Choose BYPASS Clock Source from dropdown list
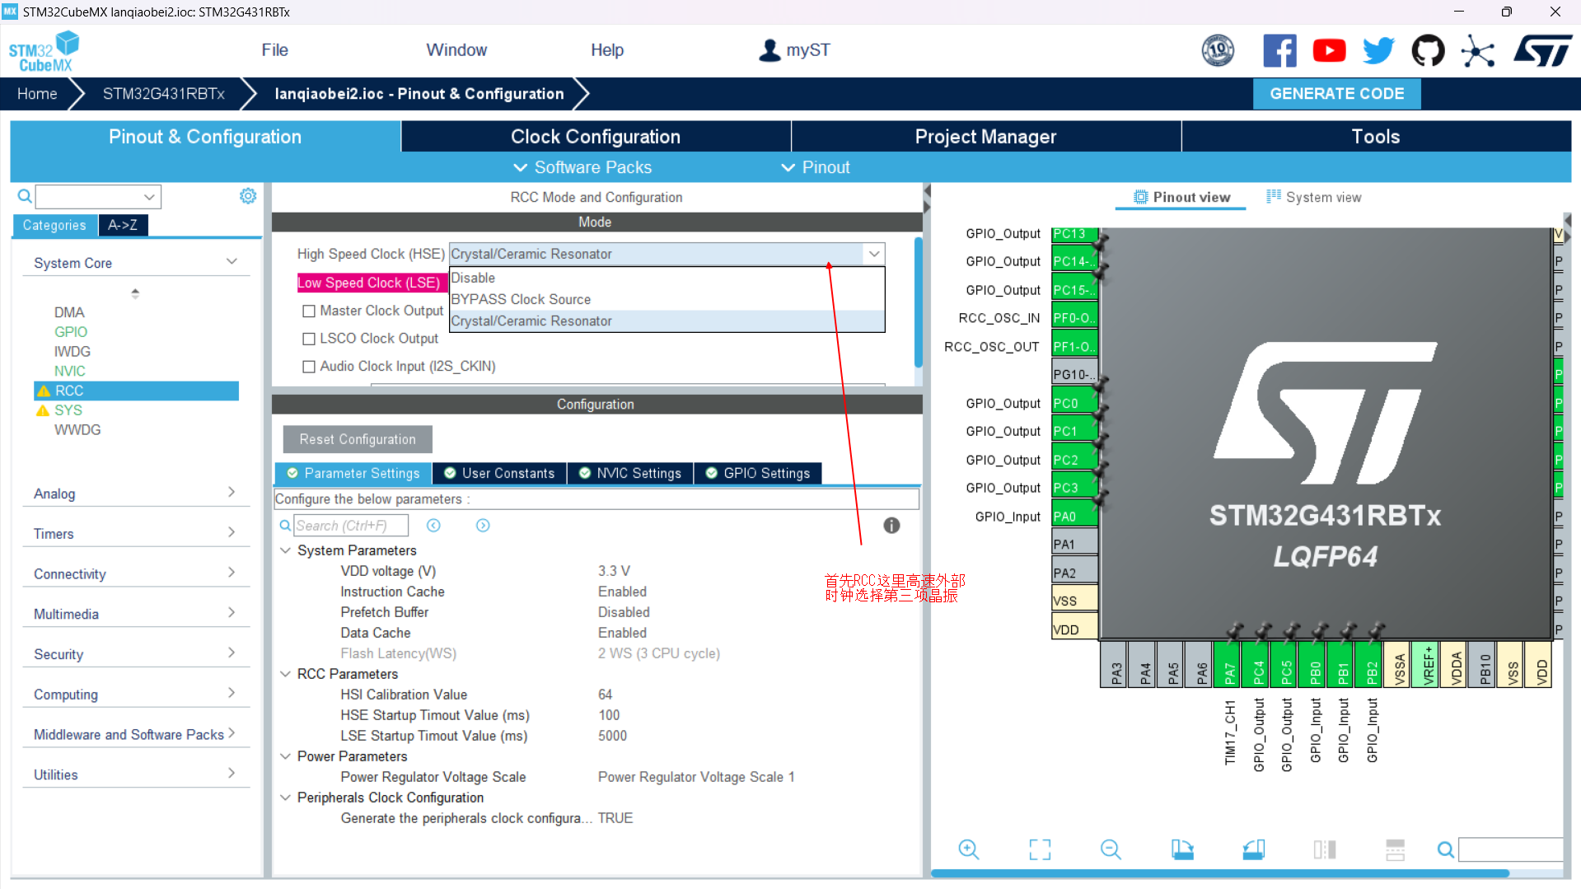 [521, 299]
